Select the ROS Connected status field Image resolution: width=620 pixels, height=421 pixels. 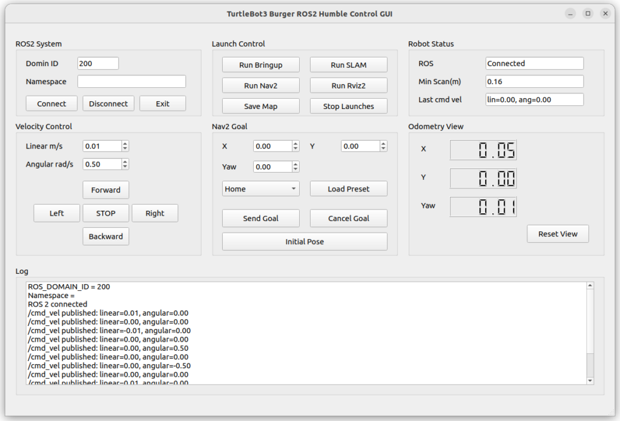(x=534, y=64)
